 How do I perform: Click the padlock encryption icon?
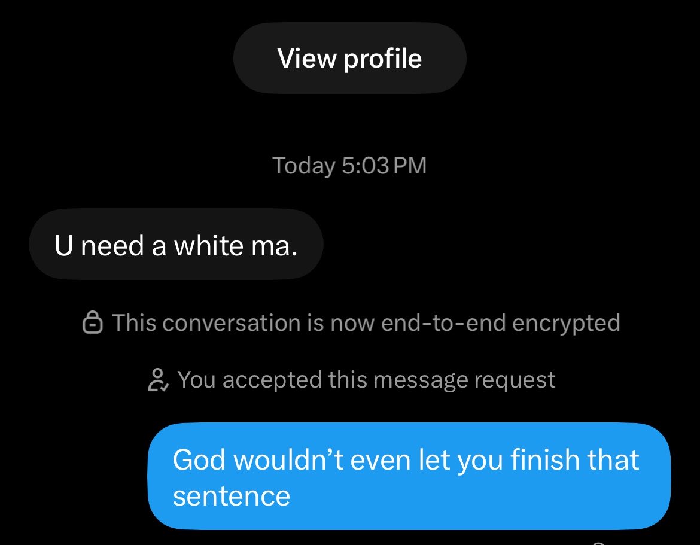point(92,322)
